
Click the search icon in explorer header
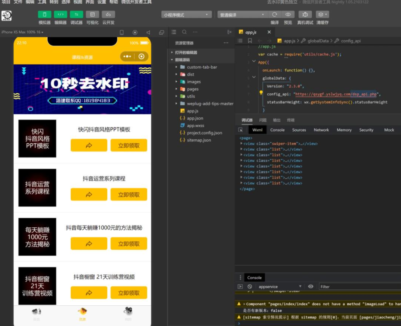184,32
